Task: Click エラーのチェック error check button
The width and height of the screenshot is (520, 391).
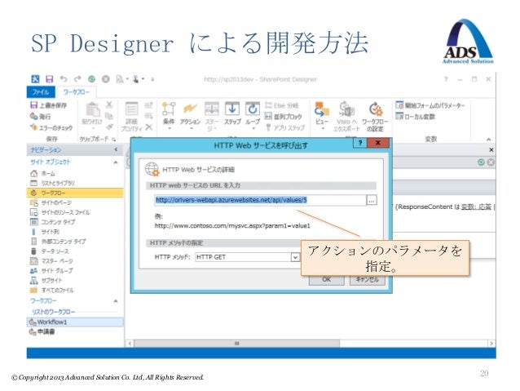Action: pos(51,127)
